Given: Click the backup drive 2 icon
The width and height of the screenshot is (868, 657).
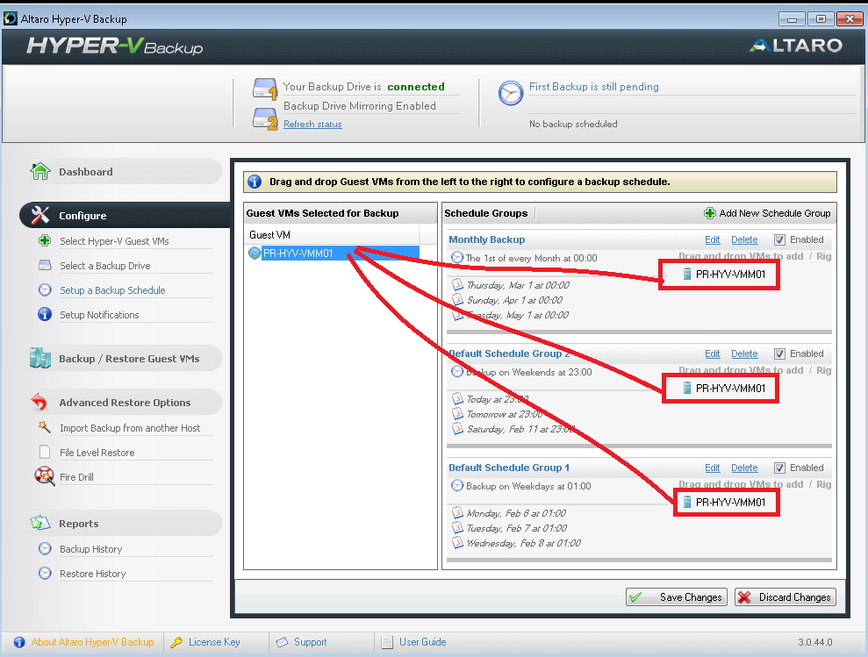Looking at the screenshot, I should coord(264,118).
